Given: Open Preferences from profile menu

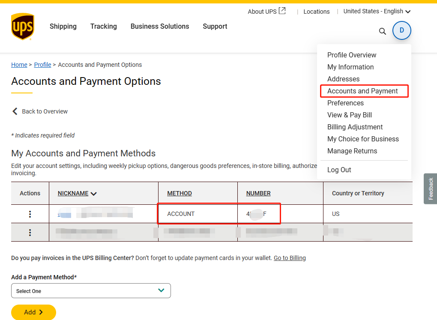Looking at the screenshot, I should [x=345, y=103].
